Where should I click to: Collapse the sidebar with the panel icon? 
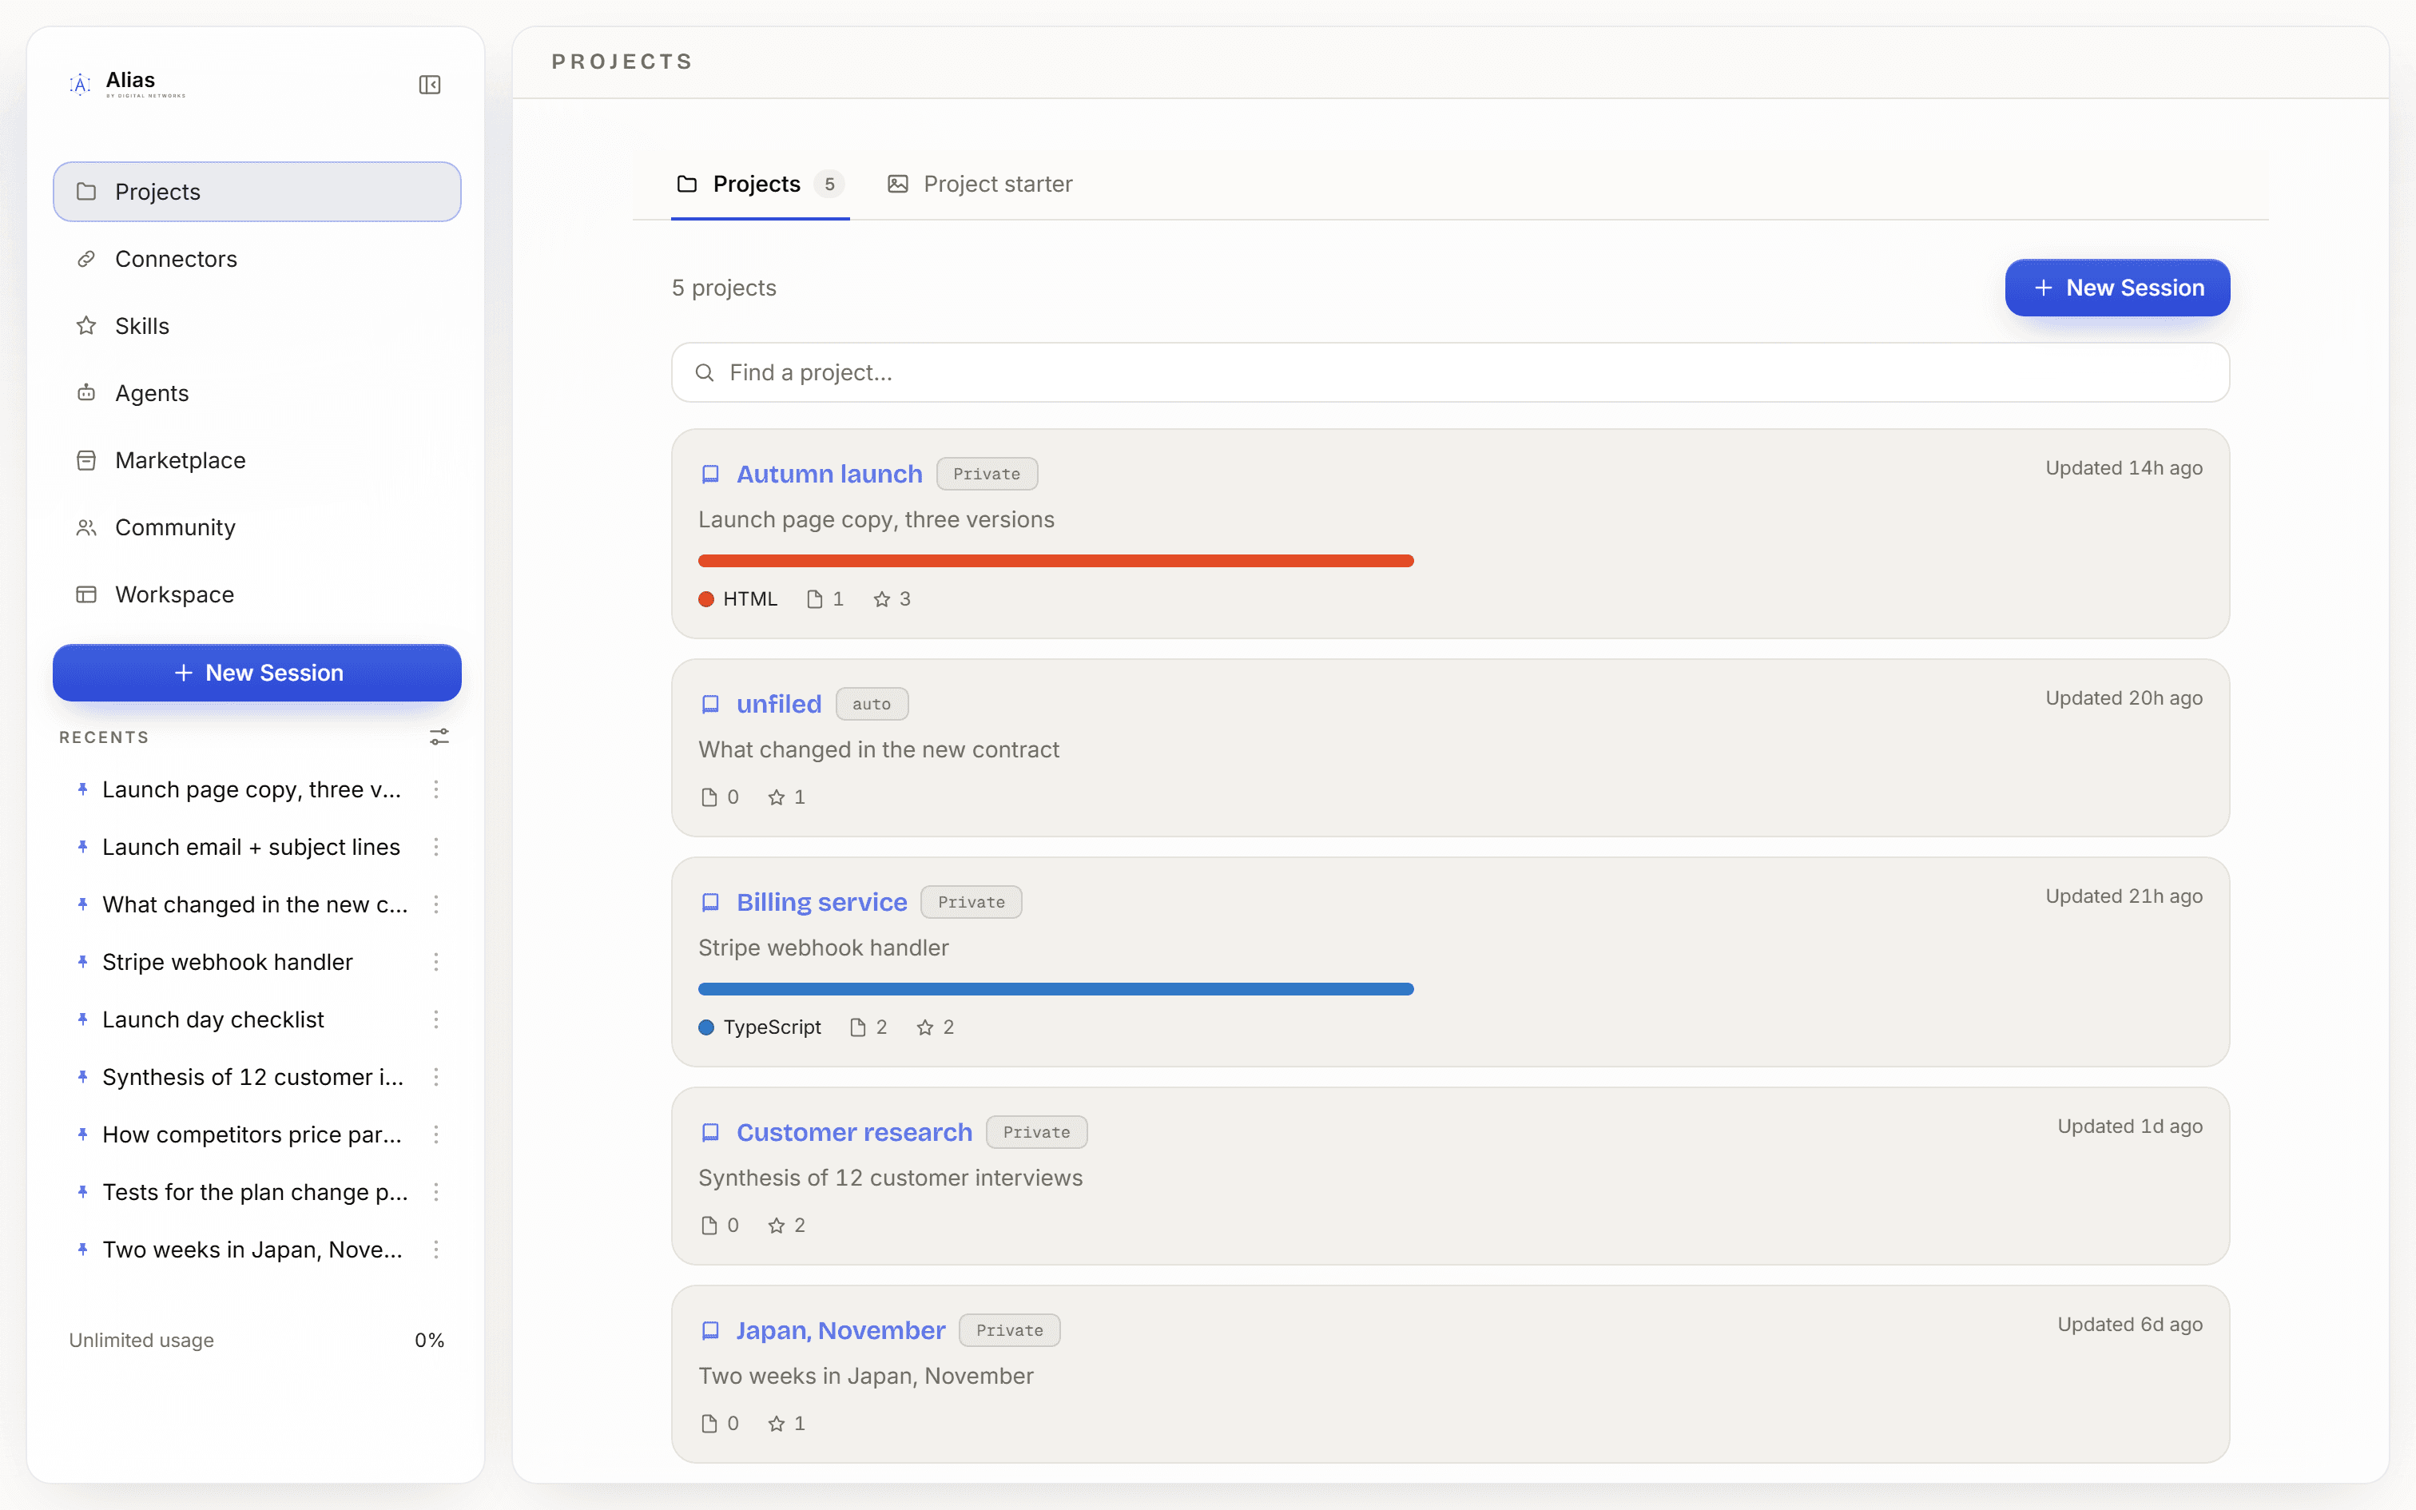[x=429, y=85]
